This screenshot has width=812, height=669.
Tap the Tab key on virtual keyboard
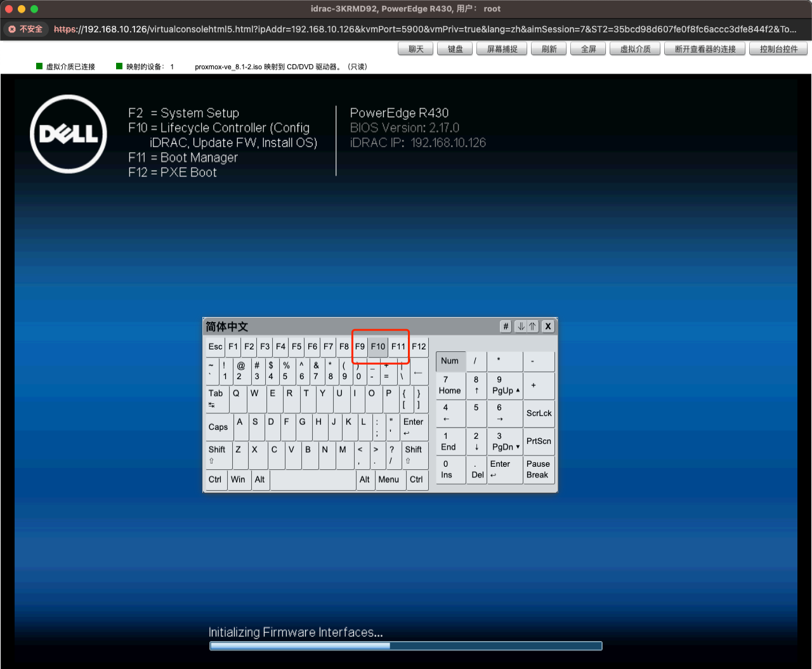click(x=217, y=399)
